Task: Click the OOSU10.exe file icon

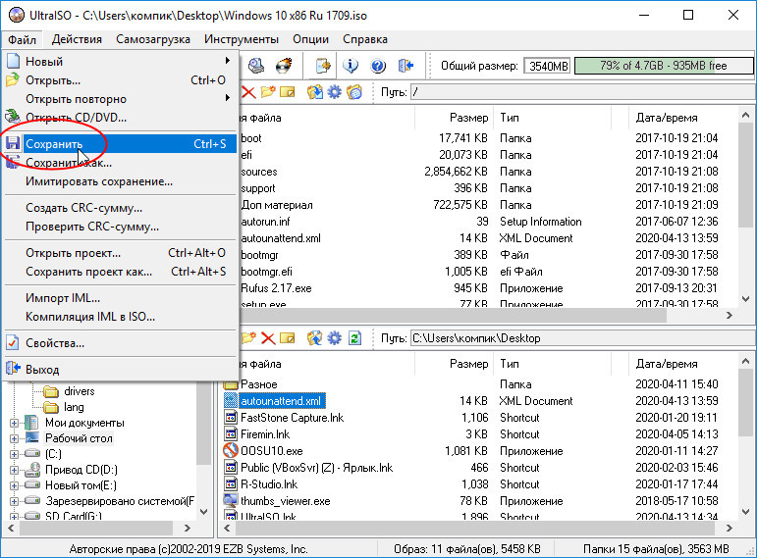Action: pyautogui.click(x=231, y=451)
